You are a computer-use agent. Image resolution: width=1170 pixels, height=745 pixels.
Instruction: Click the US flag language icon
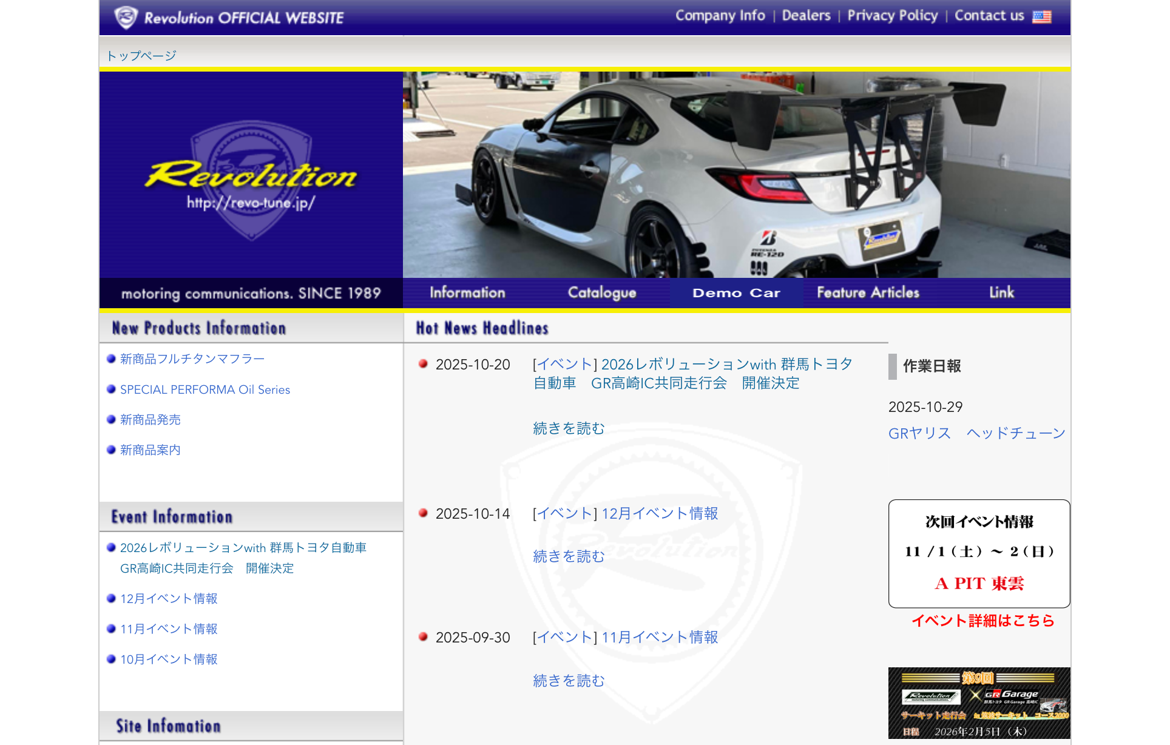pyautogui.click(x=1041, y=16)
